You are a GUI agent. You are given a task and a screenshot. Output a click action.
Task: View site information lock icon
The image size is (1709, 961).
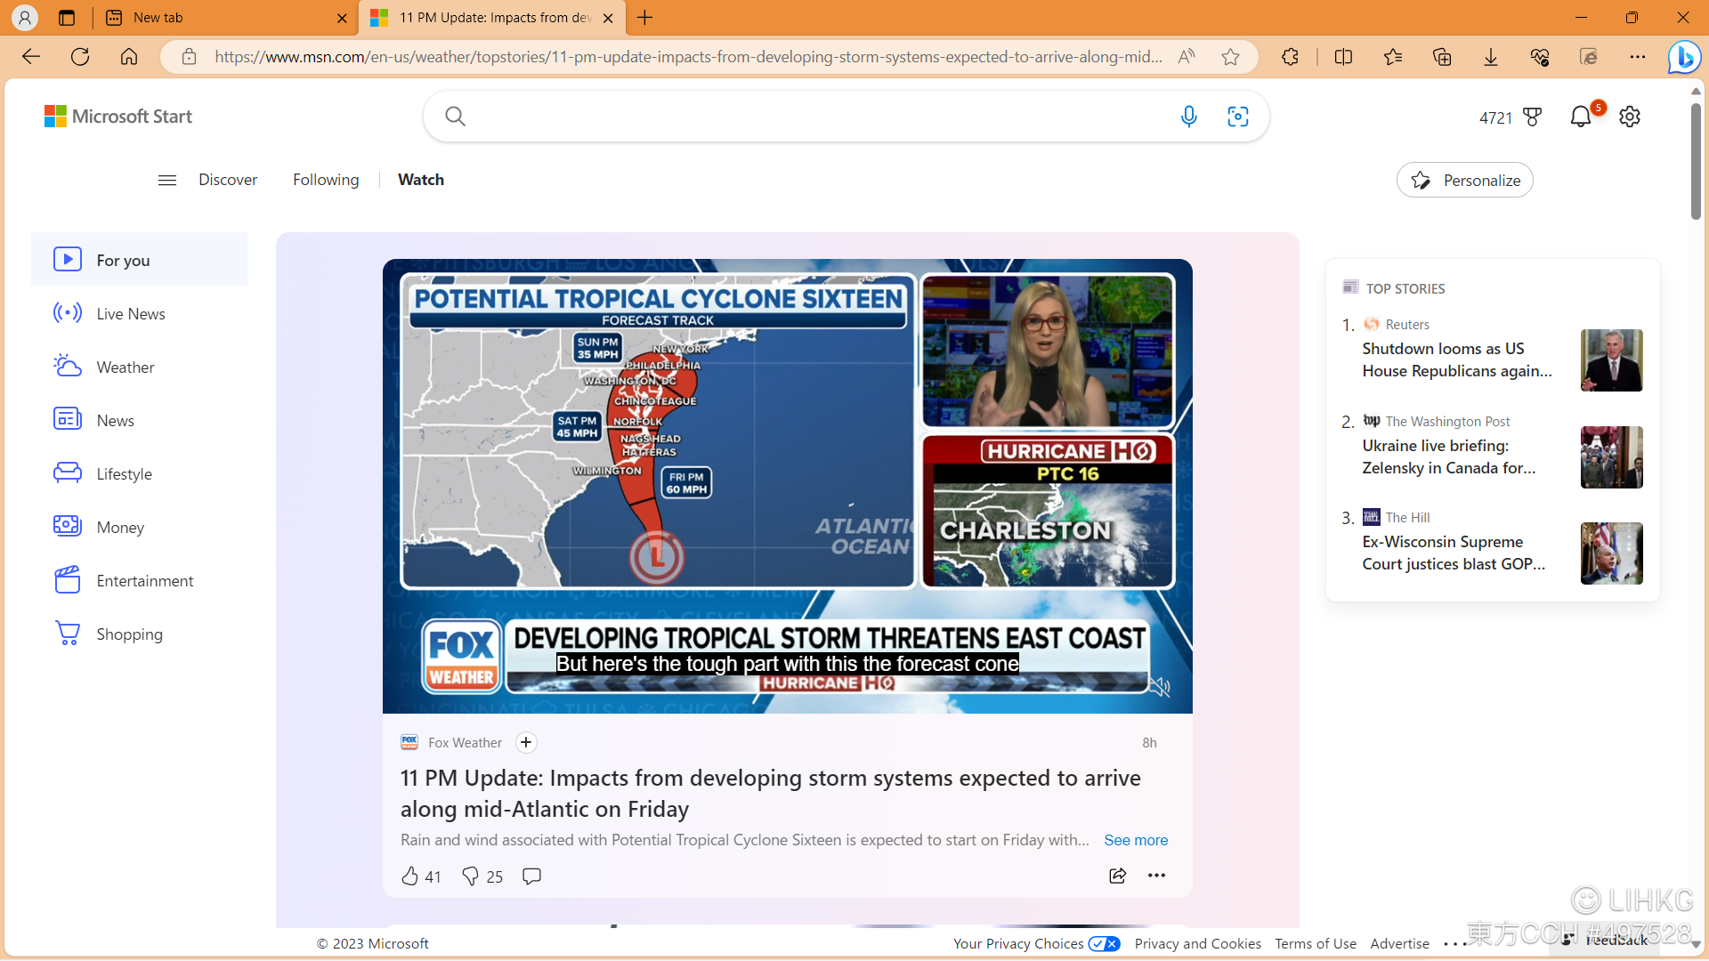(x=189, y=57)
